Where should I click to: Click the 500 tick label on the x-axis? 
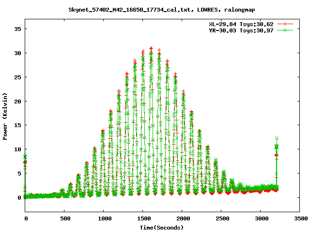pyautogui.click(x=64, y=218)
